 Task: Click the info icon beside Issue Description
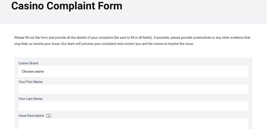click(49, 116)
